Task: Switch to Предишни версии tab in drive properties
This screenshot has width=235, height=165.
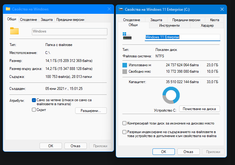Action: 186,20
